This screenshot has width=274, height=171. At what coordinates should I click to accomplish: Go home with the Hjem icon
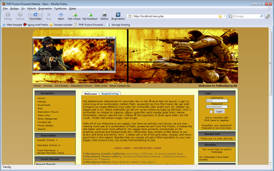tap(61, 16)
